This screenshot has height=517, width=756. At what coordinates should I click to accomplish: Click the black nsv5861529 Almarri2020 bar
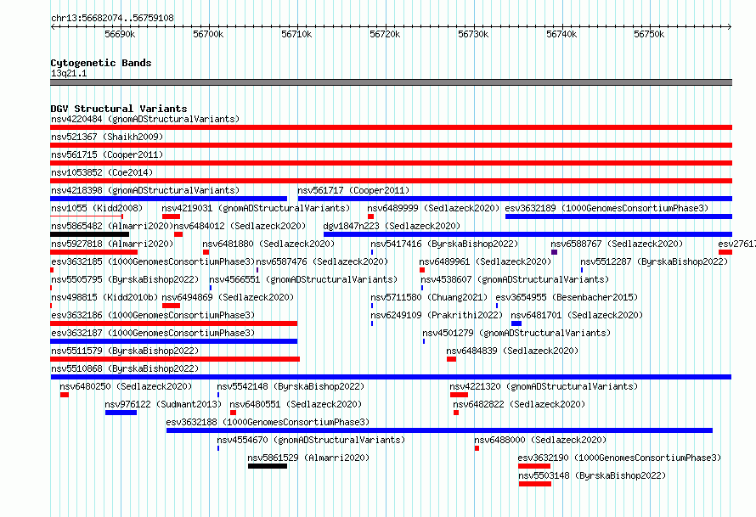tap(268, 466)
